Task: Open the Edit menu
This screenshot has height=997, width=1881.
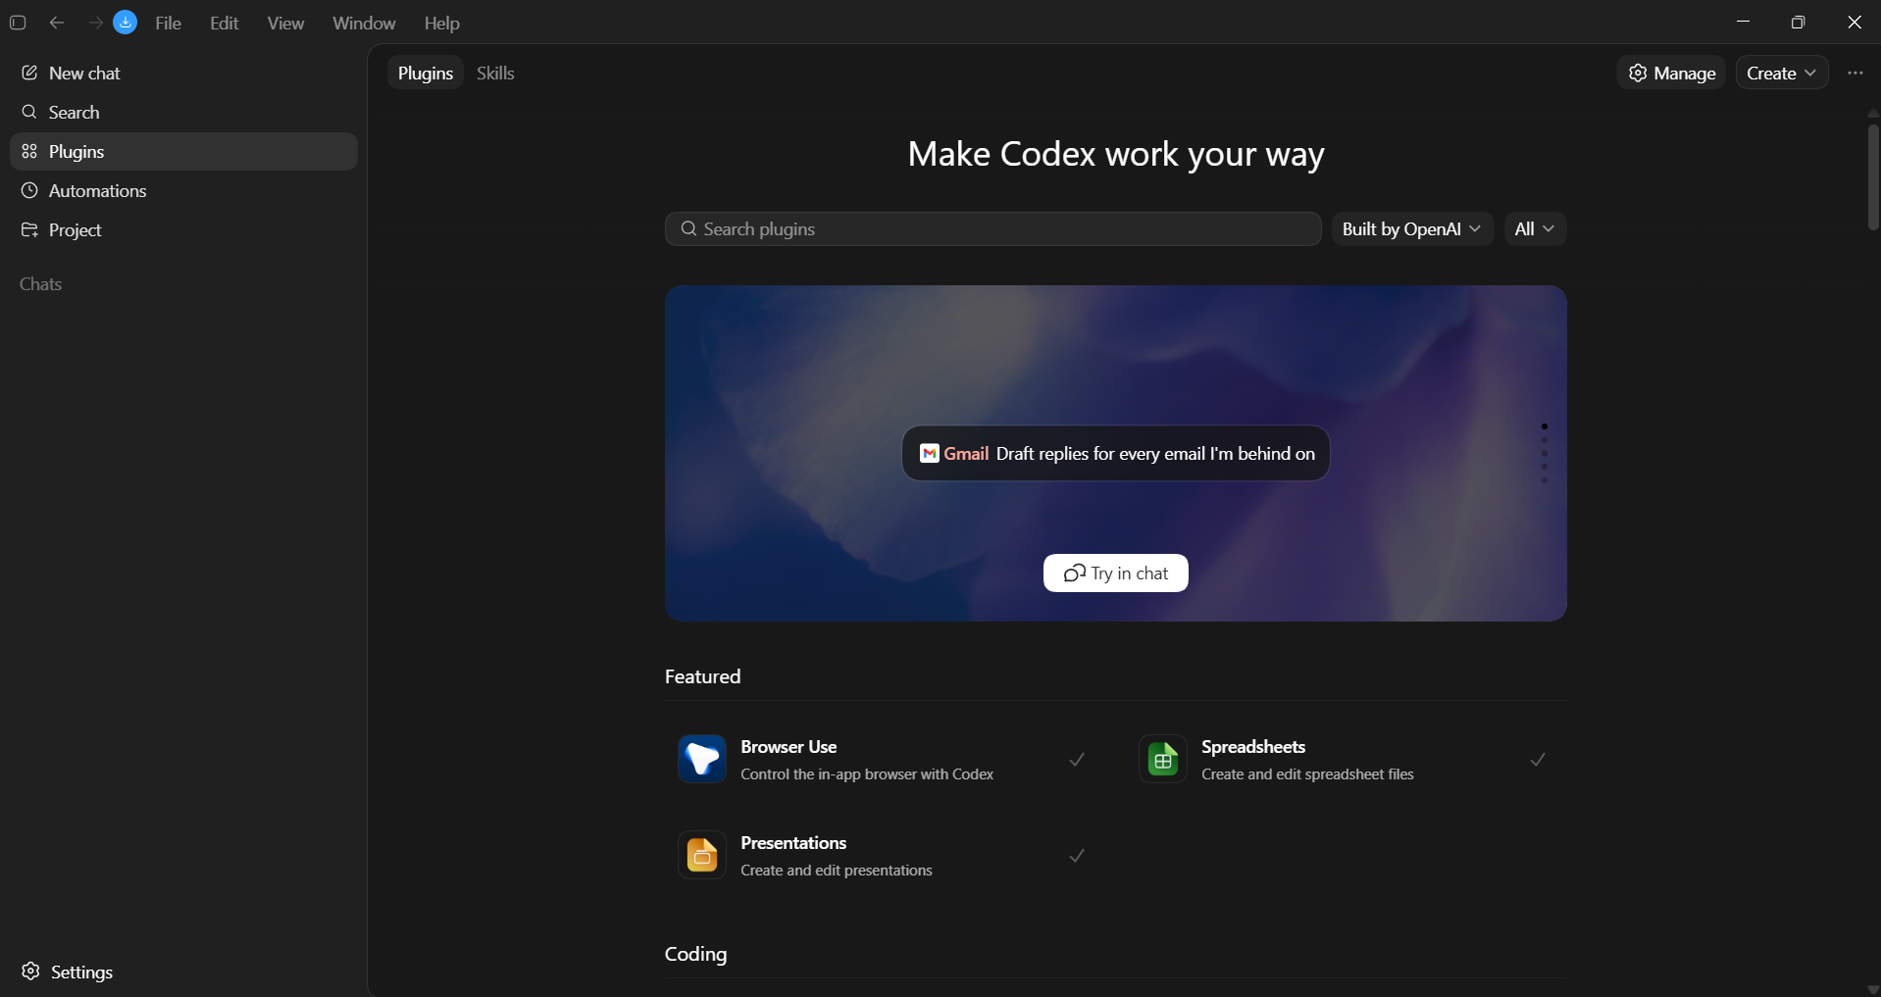Action: tap(225, 23)
